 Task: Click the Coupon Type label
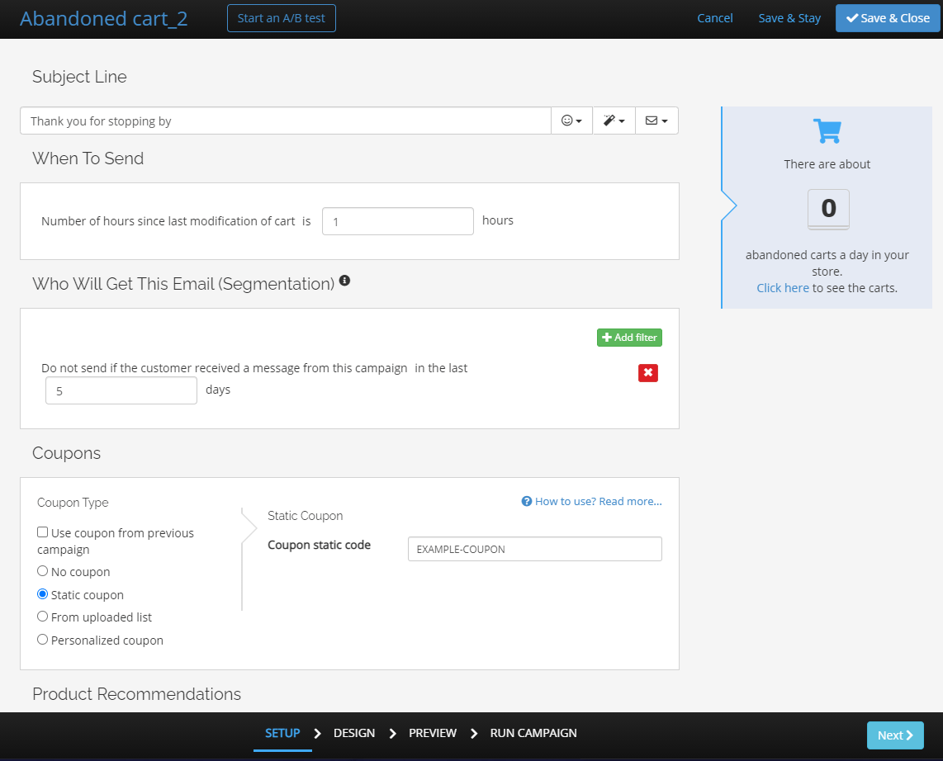coord(73,503)
